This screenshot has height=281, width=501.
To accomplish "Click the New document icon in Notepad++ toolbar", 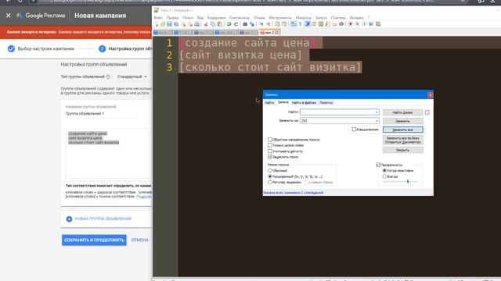I will point(157,24).
